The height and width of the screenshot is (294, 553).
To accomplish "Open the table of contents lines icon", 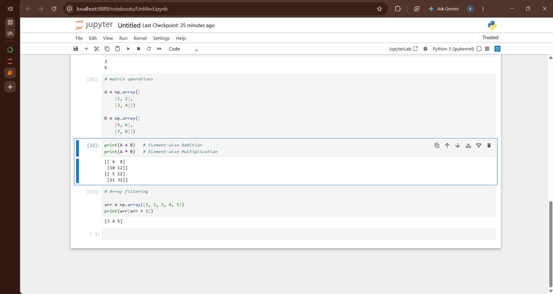I will (488, 49).
